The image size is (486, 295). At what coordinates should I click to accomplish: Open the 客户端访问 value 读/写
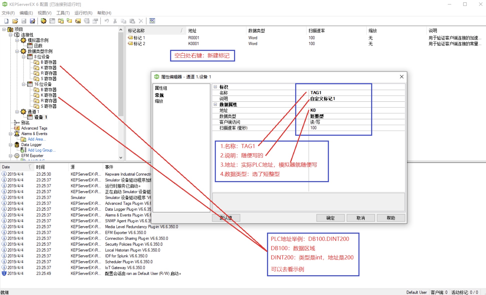tap(357, 122)
